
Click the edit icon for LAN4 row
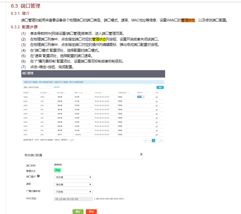157,122
